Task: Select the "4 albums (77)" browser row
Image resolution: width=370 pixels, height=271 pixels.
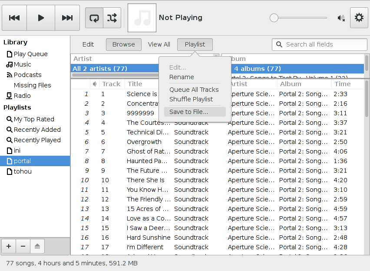Action: point(297,69)
